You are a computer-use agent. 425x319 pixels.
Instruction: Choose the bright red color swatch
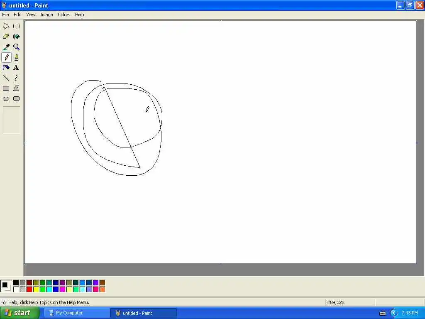coord(29,290)
